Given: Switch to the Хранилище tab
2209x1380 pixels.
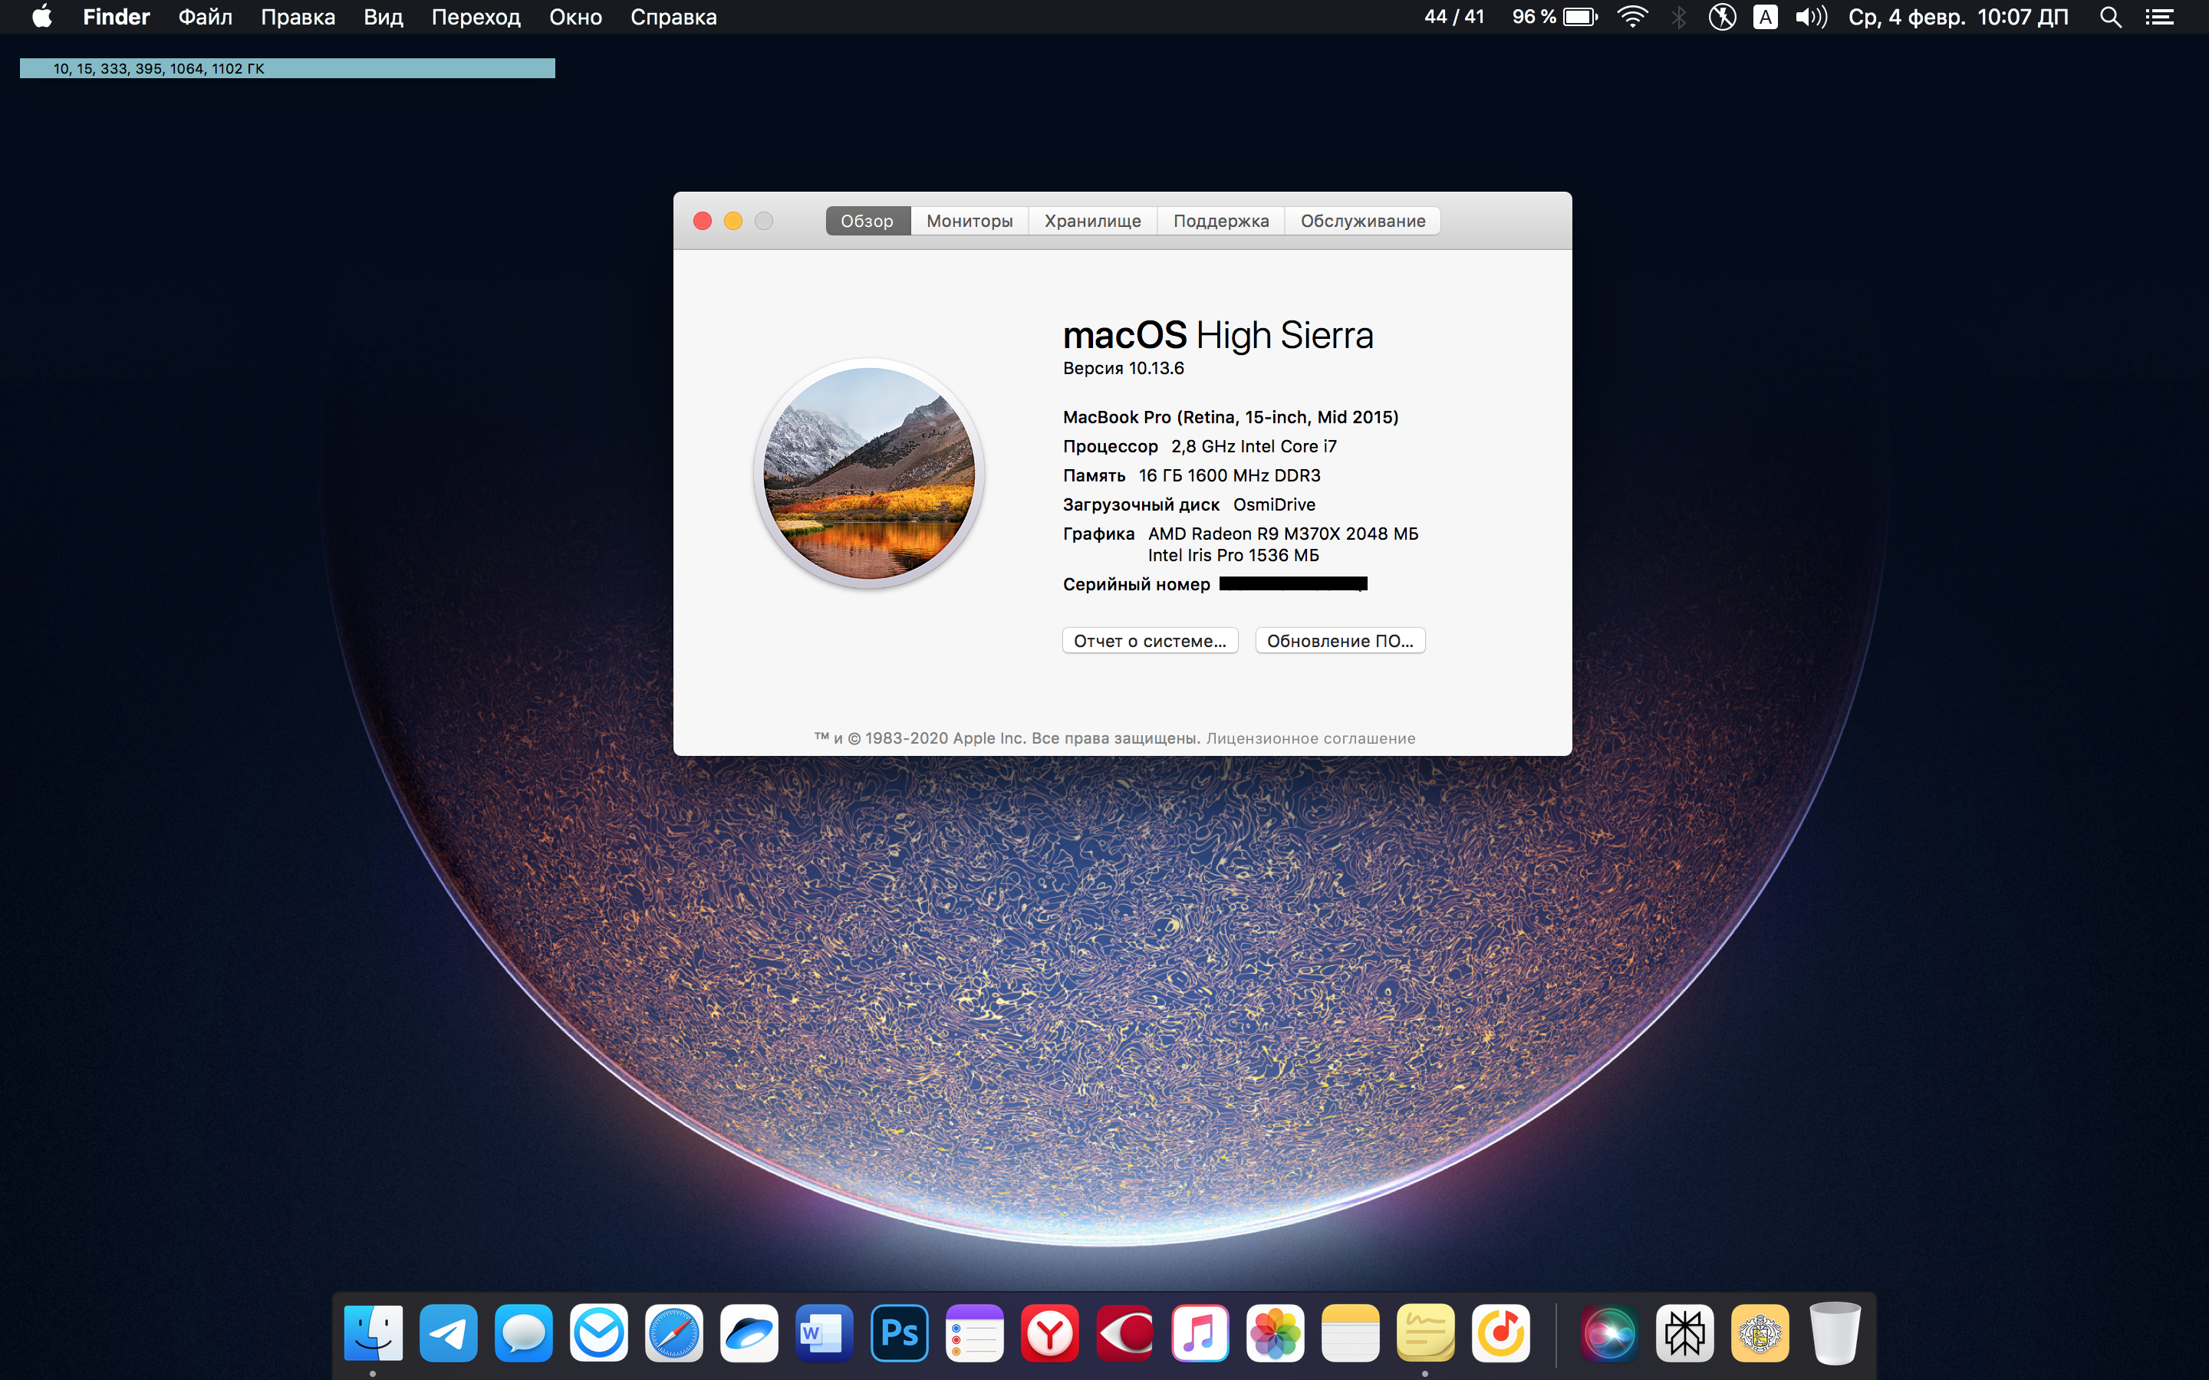Looking at the screenshot, I should click(1091, 221).
